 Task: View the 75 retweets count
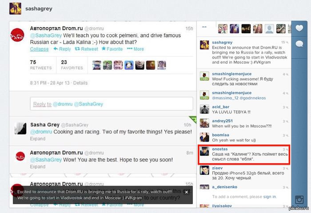click(41, 65)
